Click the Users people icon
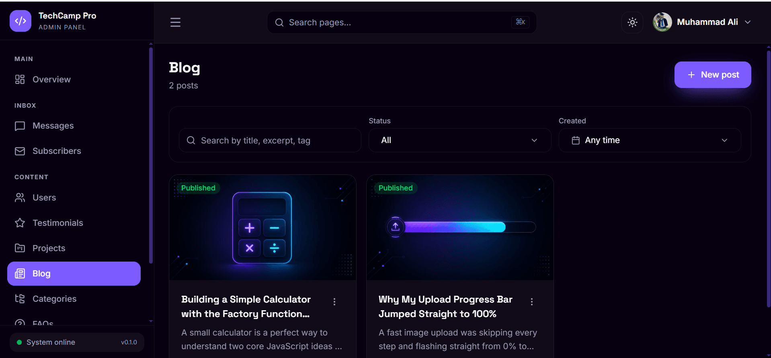The height and width of the screenshot is (358, 771). coord(20,198)
